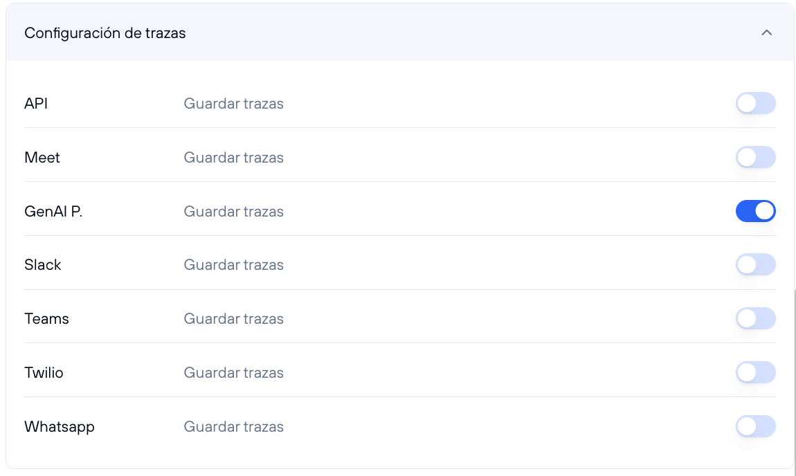
Task: Click Guardar trazas text in Whatsapp row
Action: (x=233, y=427)
